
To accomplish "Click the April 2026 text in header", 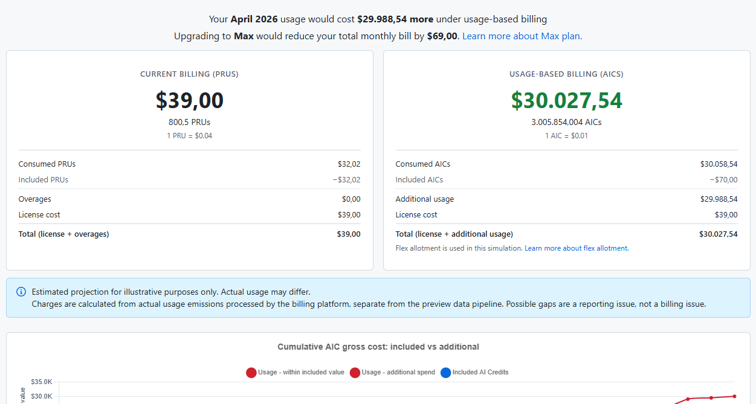I will [254, 19].
